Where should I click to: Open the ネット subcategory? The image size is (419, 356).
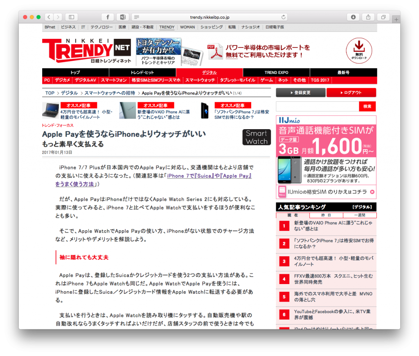click(283, 80)
